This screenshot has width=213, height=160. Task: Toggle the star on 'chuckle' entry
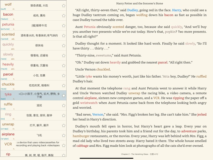click(x=64, y=85)
